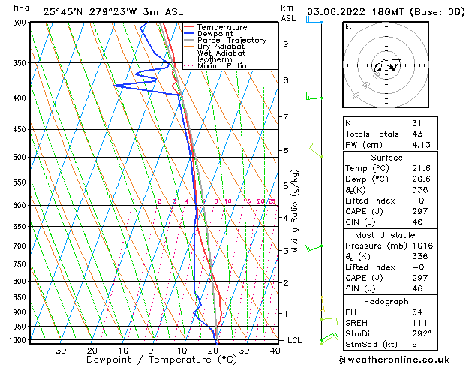Click the Mixing Ratio legend entry
This screenshot has width=472, height=365.
[x=215, y=66]
